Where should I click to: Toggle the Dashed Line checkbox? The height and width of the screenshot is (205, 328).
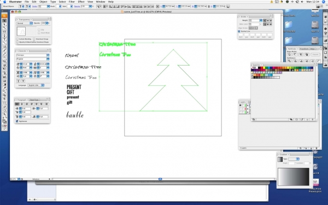coord(239,31)
